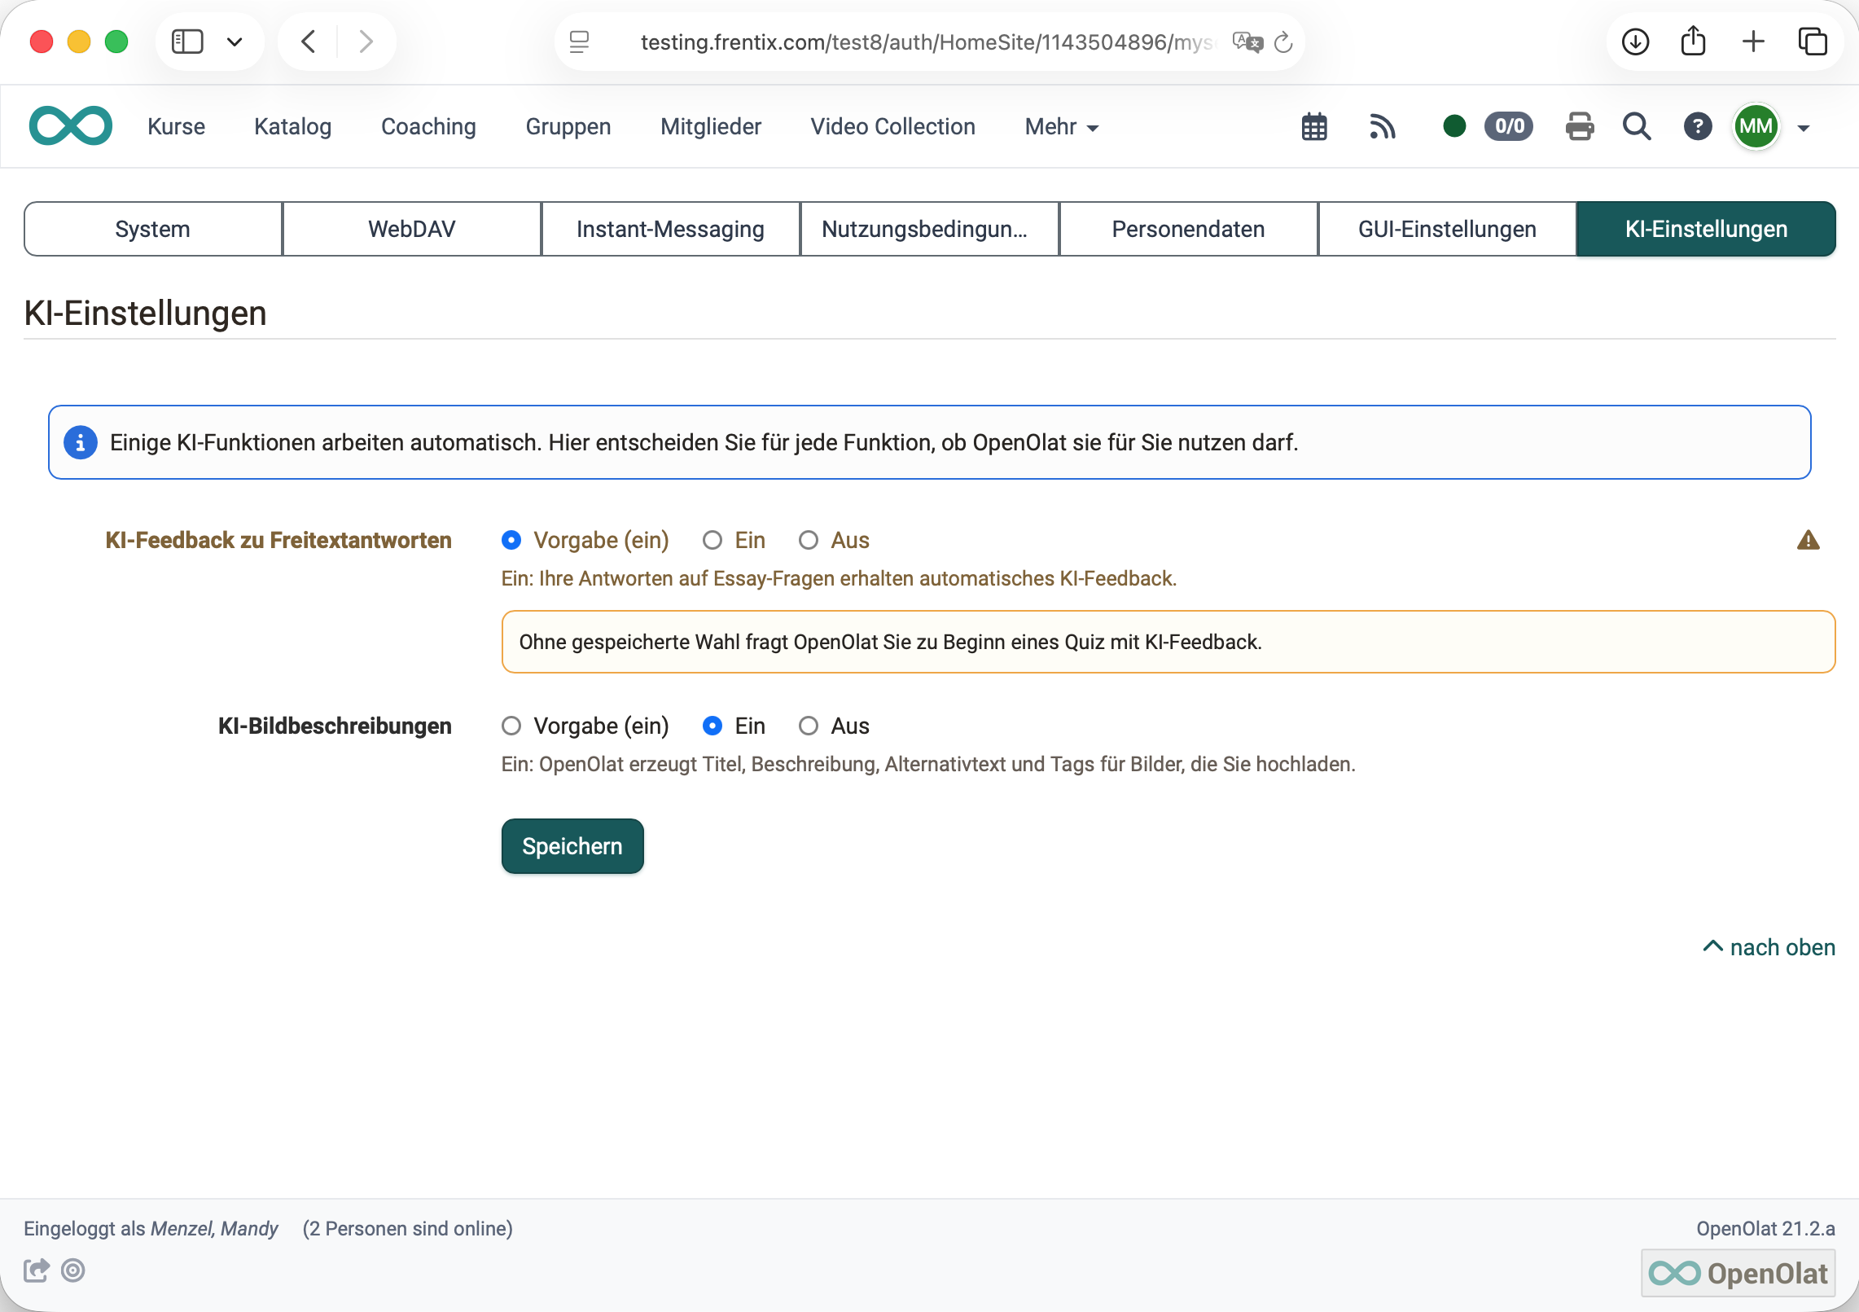Expand the Mehr navigation dropdown
Image resolution: width=1859 pixels, height=1312 pixels.
1062,127
